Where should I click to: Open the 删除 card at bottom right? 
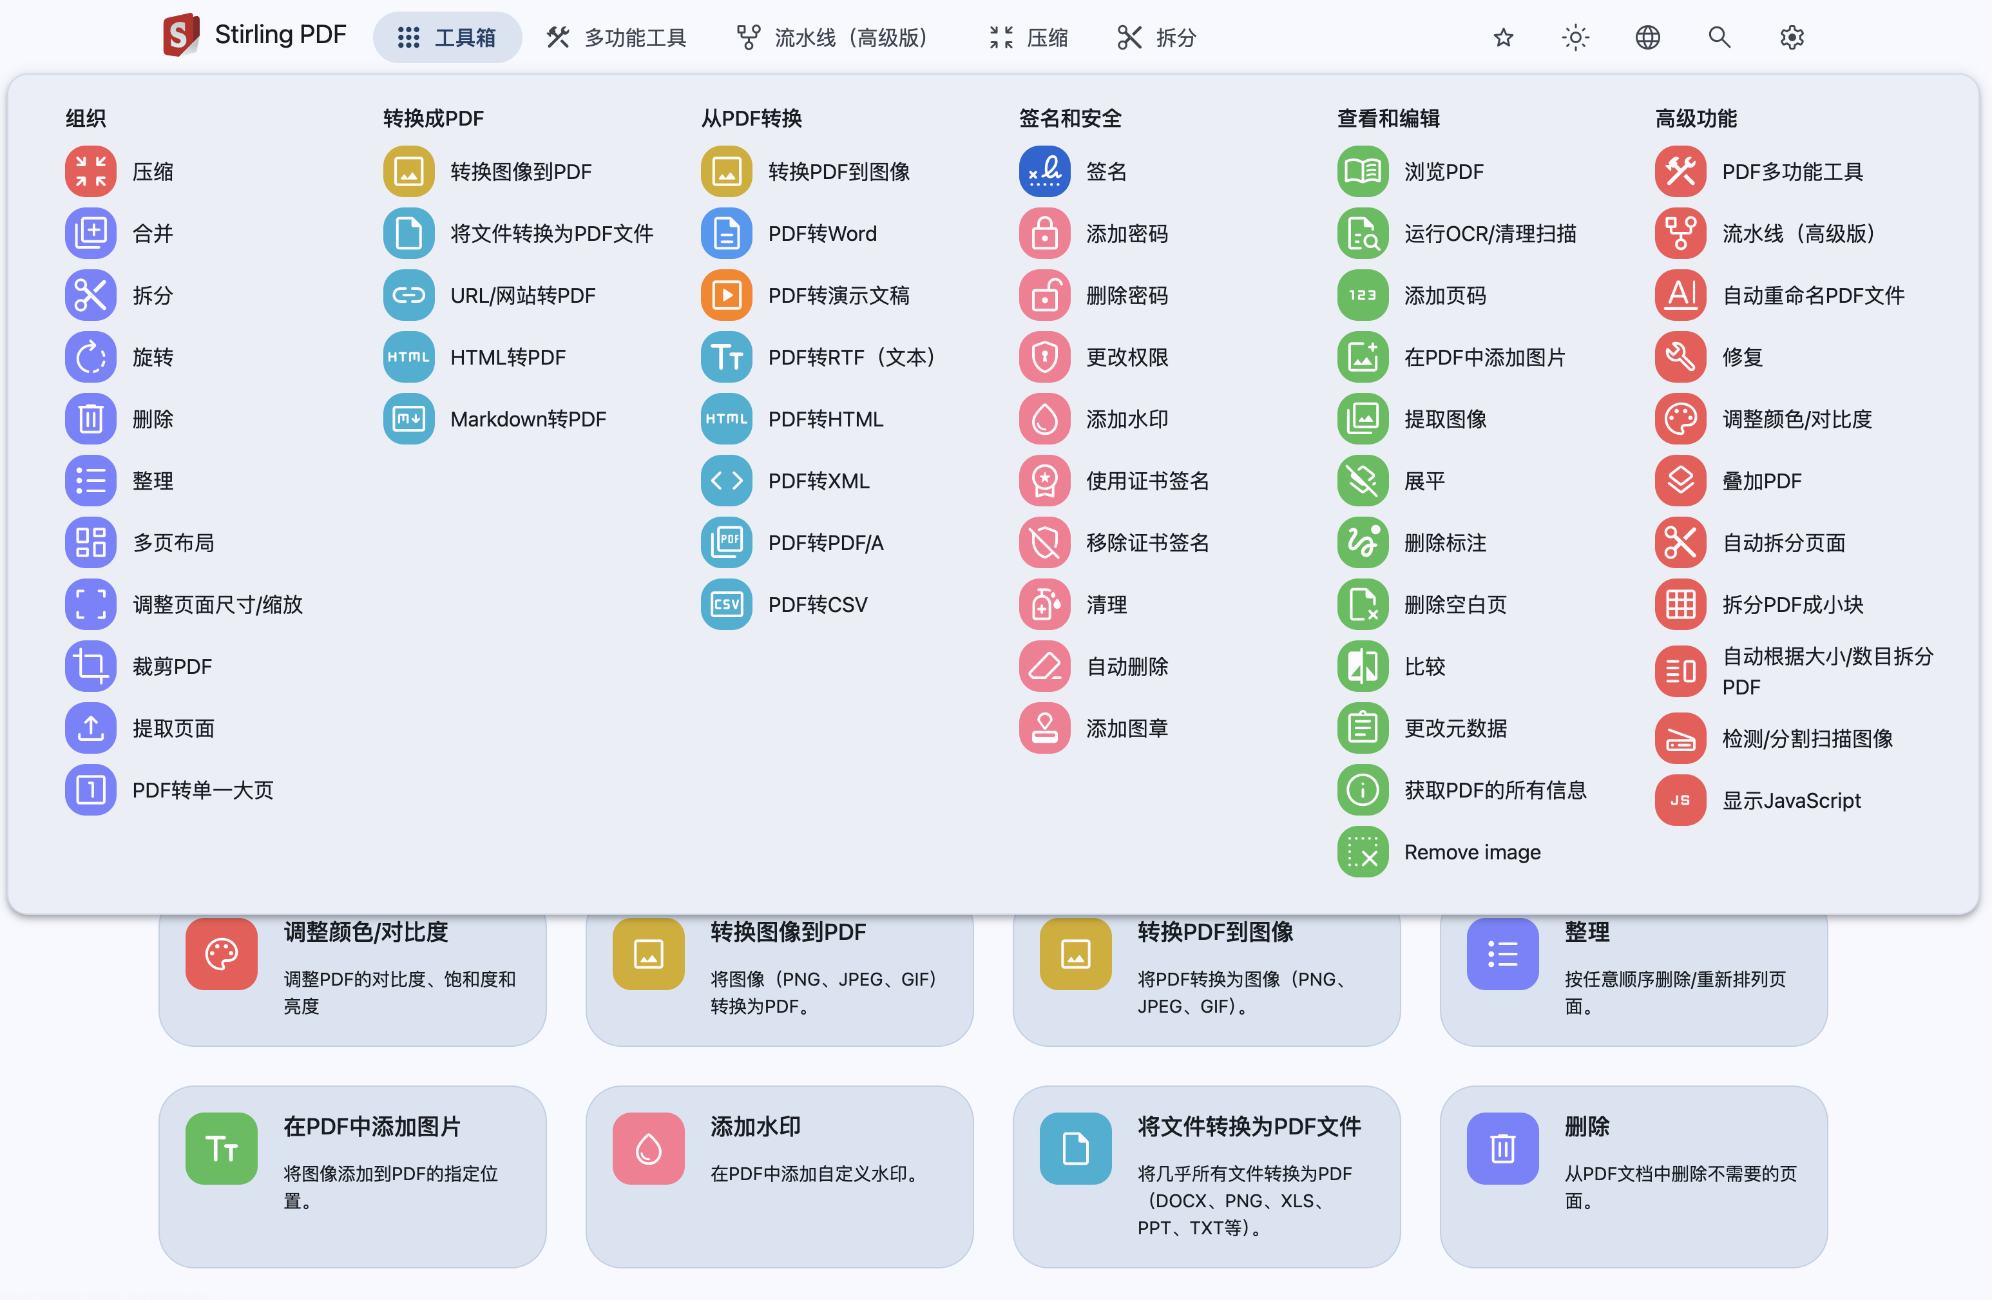coord(1632,1175)
